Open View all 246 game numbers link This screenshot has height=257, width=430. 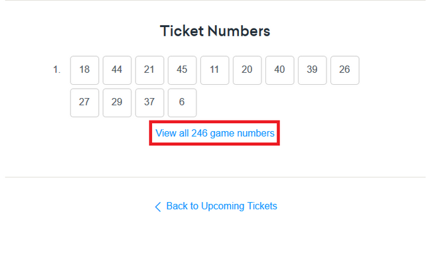pyautogui.click(x=215, y=133)
